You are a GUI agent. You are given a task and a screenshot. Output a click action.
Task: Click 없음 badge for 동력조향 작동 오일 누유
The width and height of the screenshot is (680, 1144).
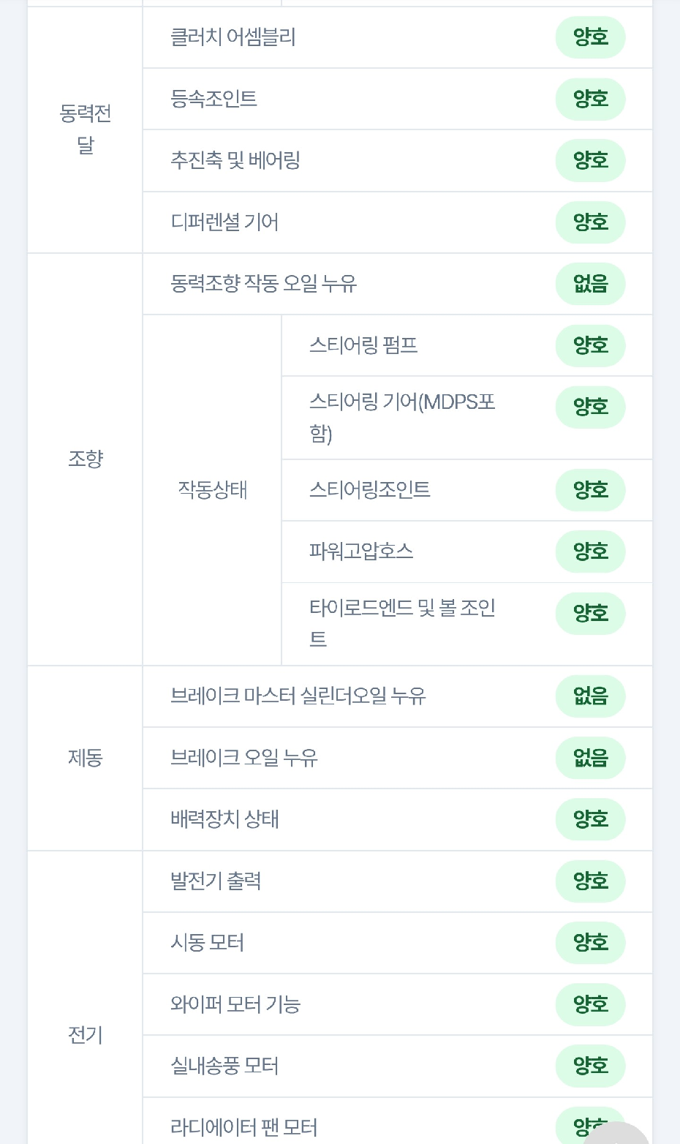(x=590, y=284)
